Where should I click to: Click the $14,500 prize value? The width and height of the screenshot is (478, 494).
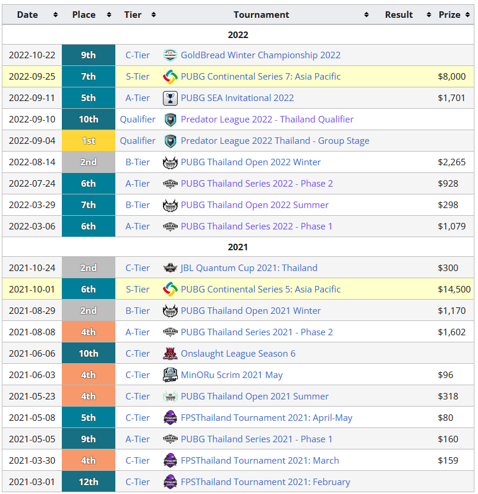[x=454, y=290]
